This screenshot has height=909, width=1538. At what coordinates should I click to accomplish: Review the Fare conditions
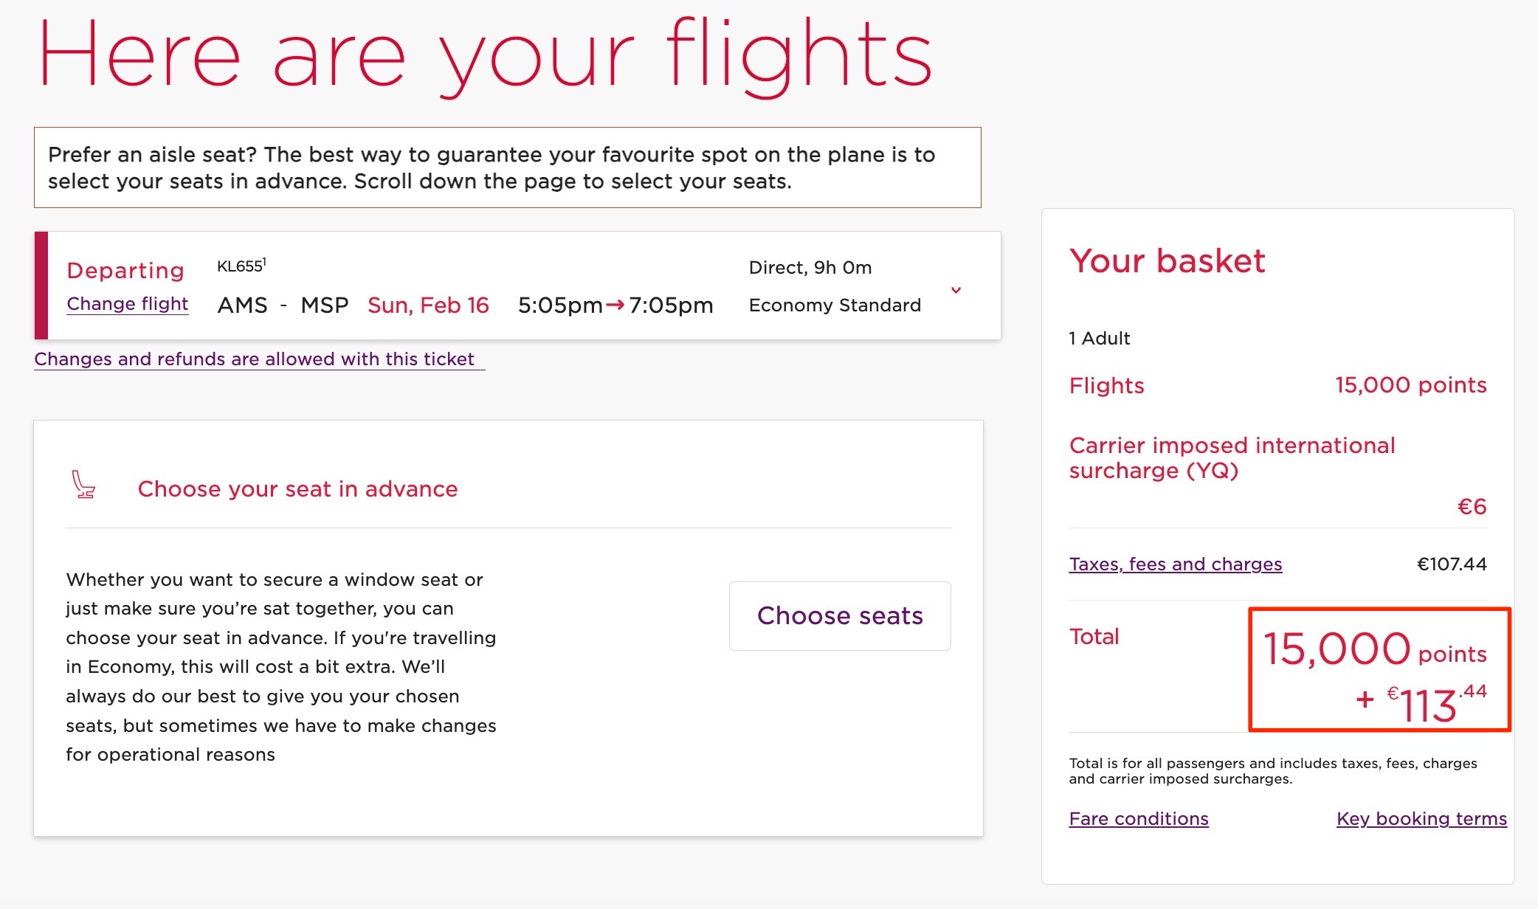[x=1139, y=818]
